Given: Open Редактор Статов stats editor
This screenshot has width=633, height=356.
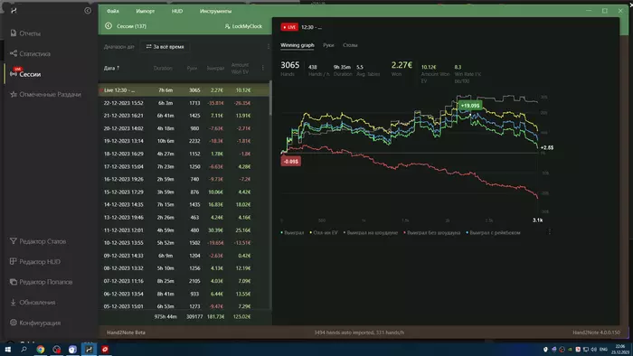Looking at the screenshot, I should pos(38,241).
